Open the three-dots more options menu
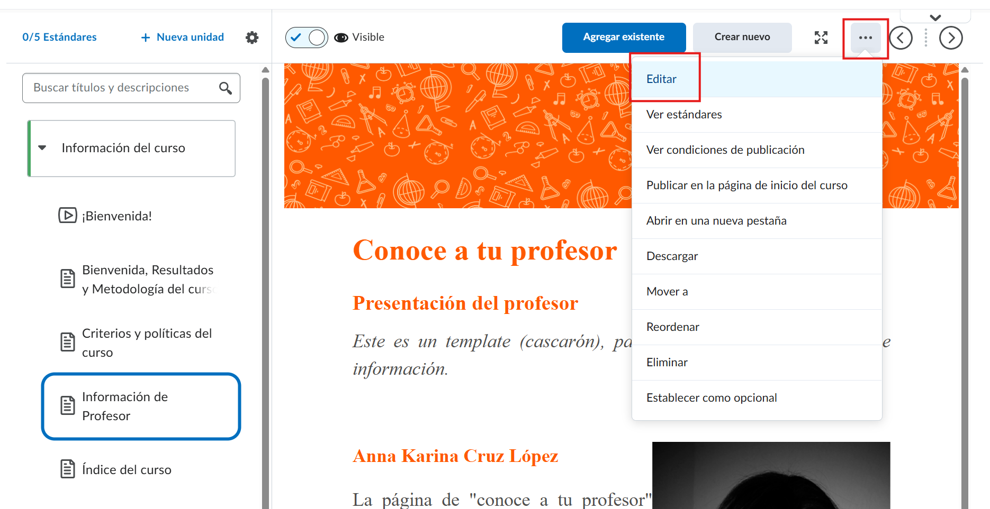The image size is (990, 509). point(865,38)
